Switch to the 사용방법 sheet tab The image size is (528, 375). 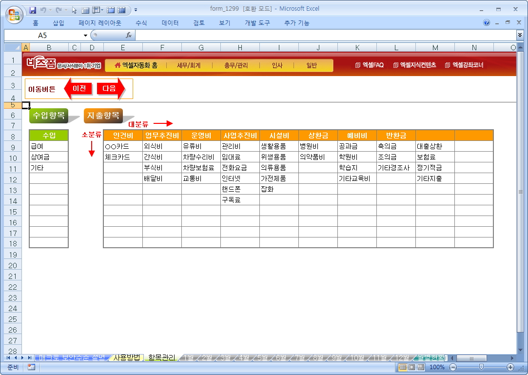click(x=126, y=357)
